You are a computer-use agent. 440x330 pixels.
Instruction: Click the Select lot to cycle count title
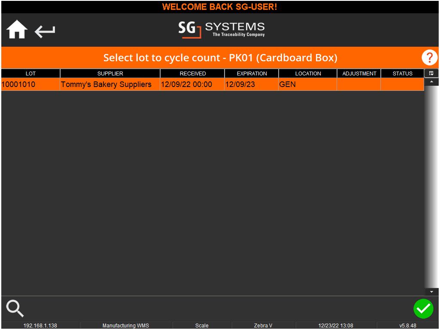(x=220, y=58)
